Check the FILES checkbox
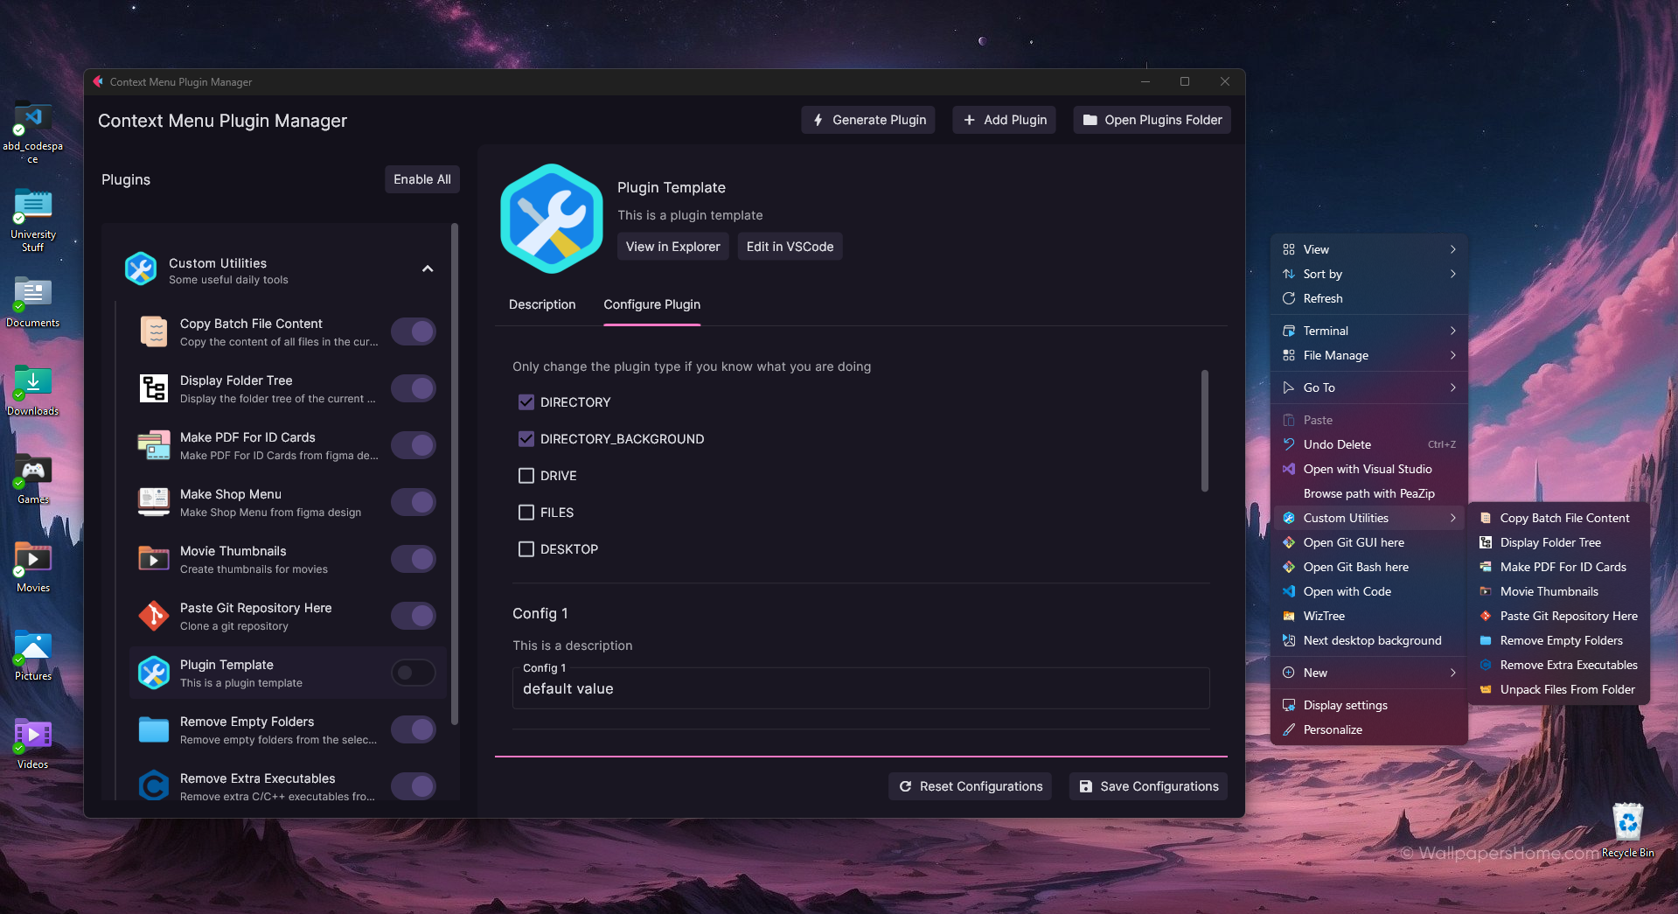The width and height of the screenshot is (1678, 914). 526,513
